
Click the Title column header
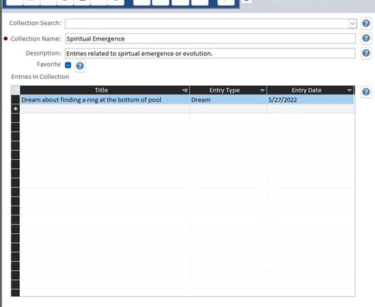point(101,90)
